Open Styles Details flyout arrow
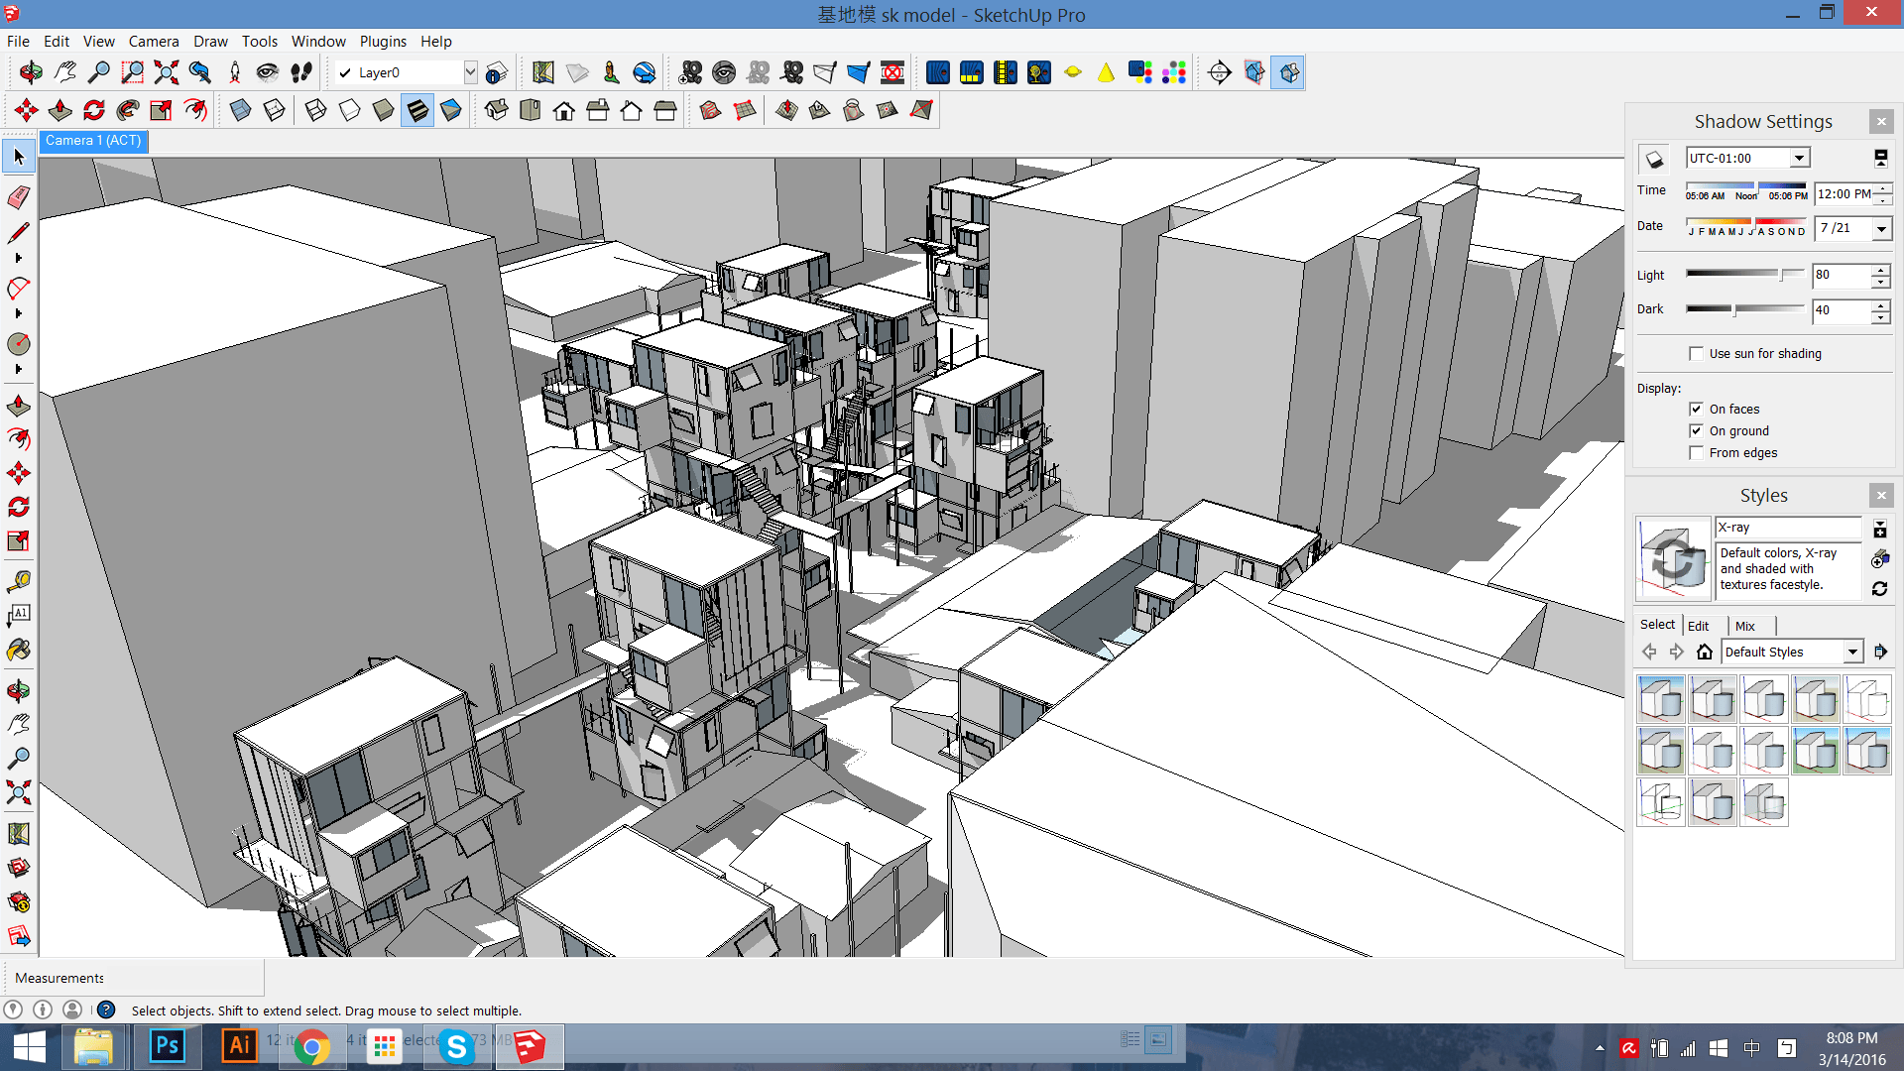Viewport: 1904px width, 1071px height. tap(1880, 652)
